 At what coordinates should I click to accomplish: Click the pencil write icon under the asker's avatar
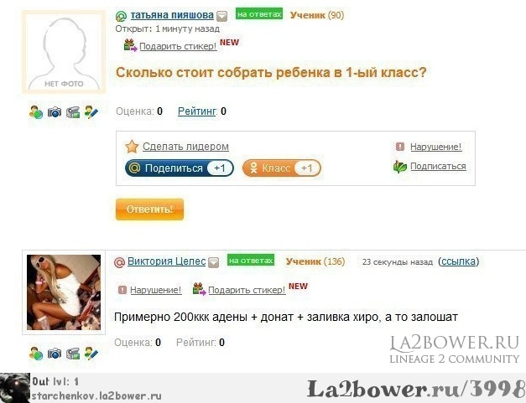click(91, 112)
